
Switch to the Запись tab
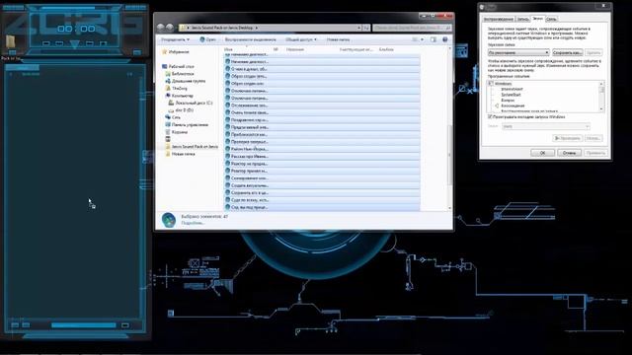pos(522,19)
